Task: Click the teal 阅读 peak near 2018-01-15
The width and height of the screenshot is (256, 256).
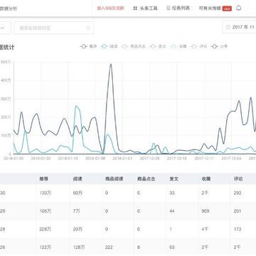Action: point(76,106)
